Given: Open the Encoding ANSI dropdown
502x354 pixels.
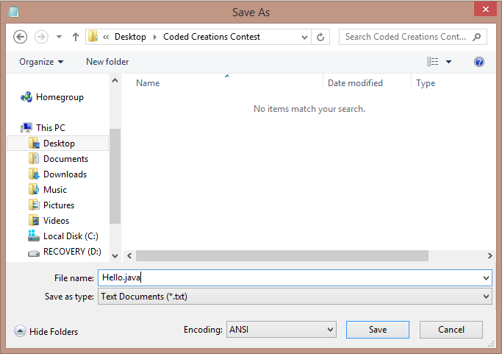Looking at the screenshot, I should [x=282, y=330].
